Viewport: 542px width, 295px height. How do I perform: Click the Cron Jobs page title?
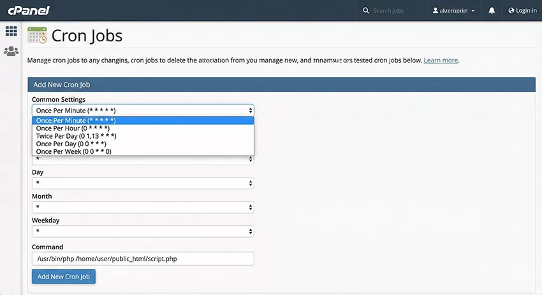[x=87, y=36]
